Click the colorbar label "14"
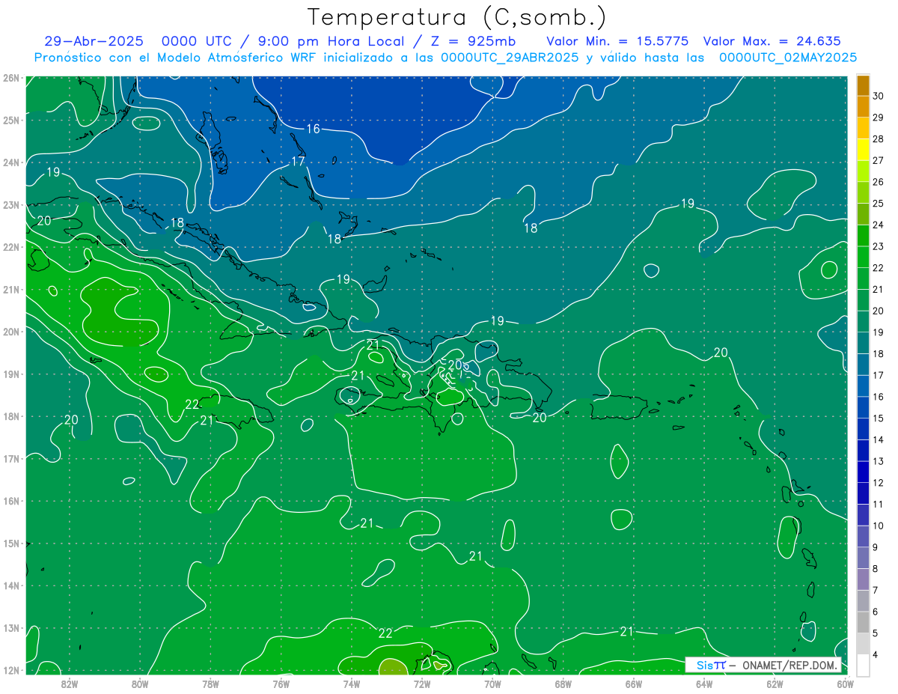 click(878, 439)
